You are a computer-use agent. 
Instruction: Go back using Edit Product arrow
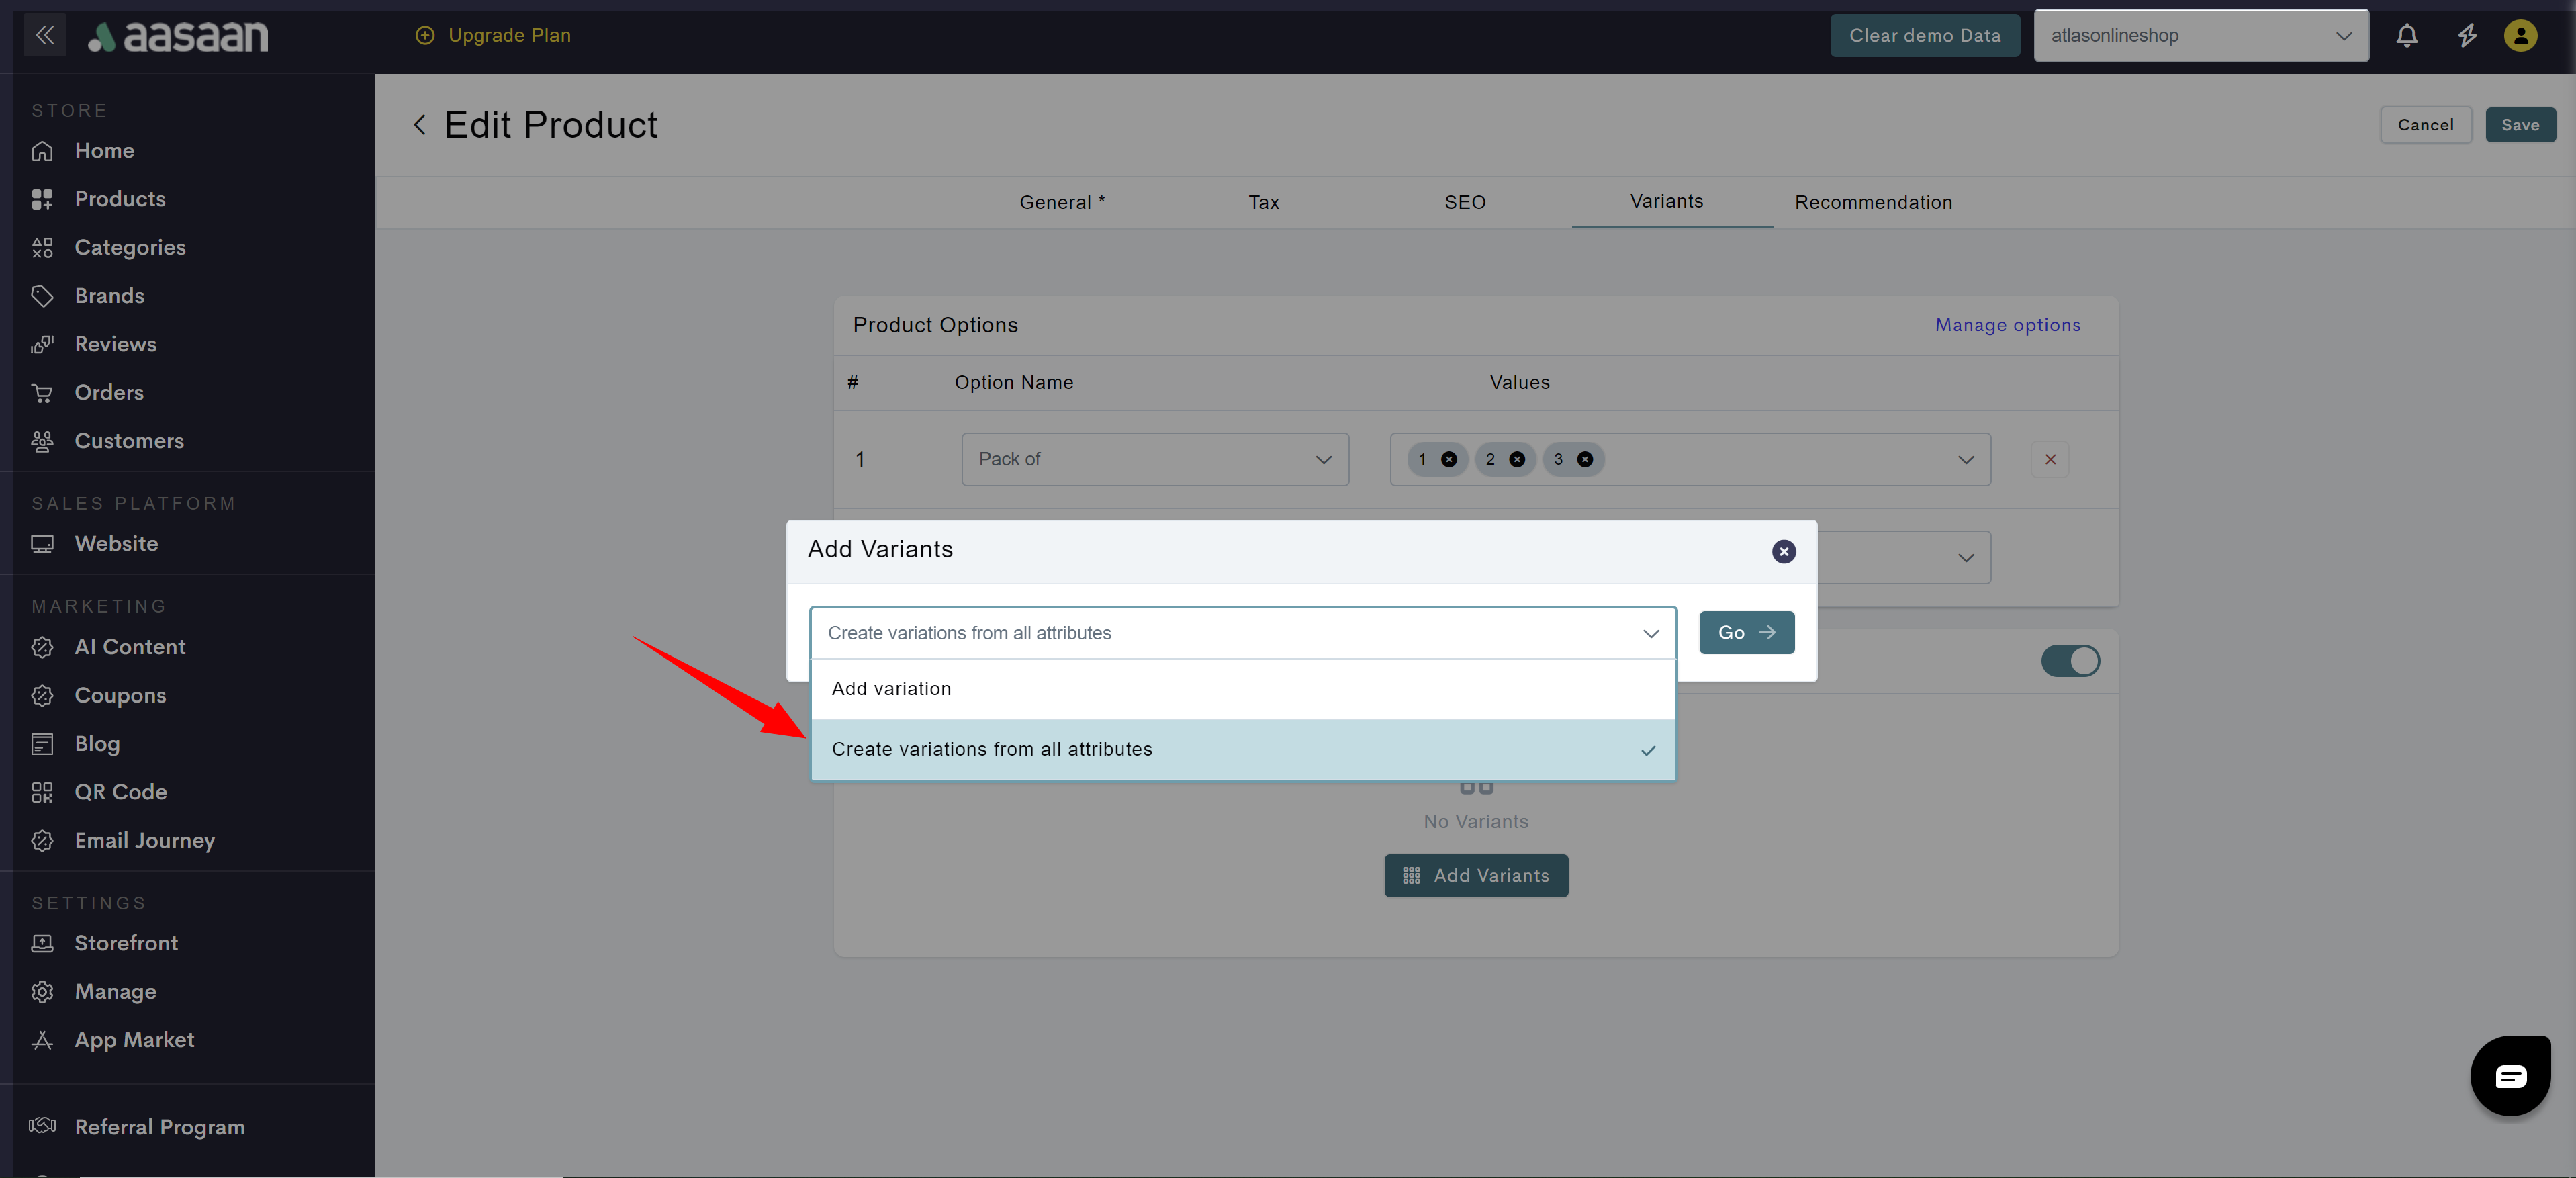(x=420, y=125)
